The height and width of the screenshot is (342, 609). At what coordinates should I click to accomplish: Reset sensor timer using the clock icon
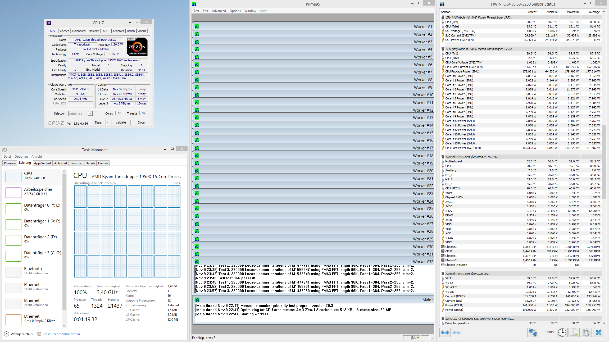562,332
